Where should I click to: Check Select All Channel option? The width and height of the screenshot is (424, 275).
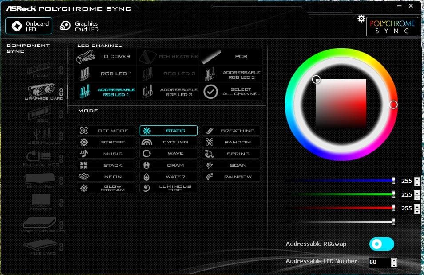(x=231, y=91)
